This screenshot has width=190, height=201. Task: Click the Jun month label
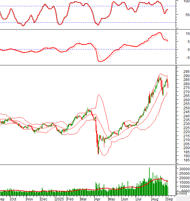coord(125,199)
